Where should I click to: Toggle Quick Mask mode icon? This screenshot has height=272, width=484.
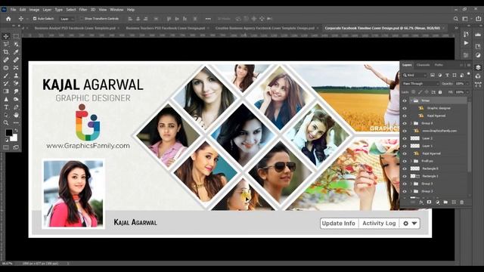tap(6, 147)
